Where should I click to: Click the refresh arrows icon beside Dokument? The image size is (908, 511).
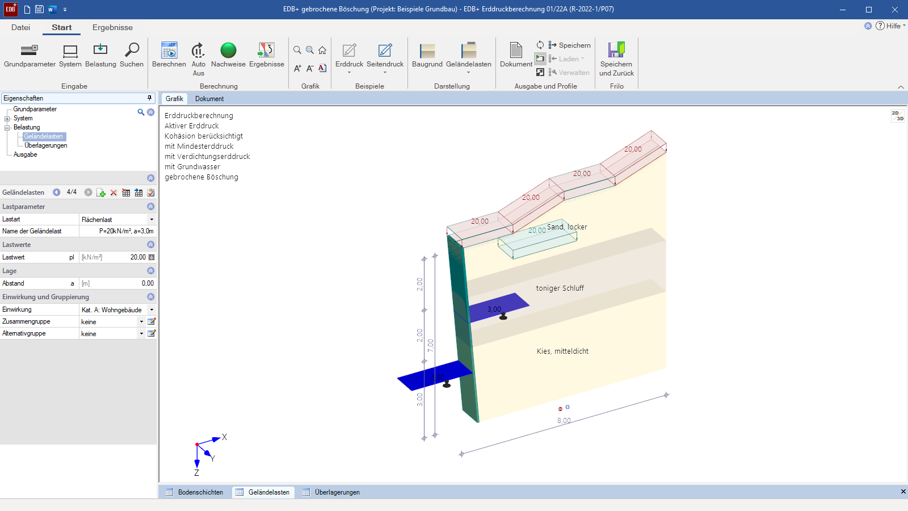(540, 45)
